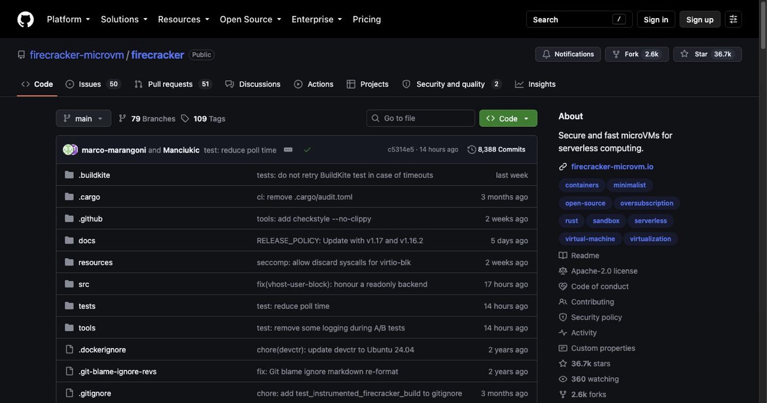The image size is (767, 403).
Task: Switch to the Issues tab
Action: [x=92, y=84]
